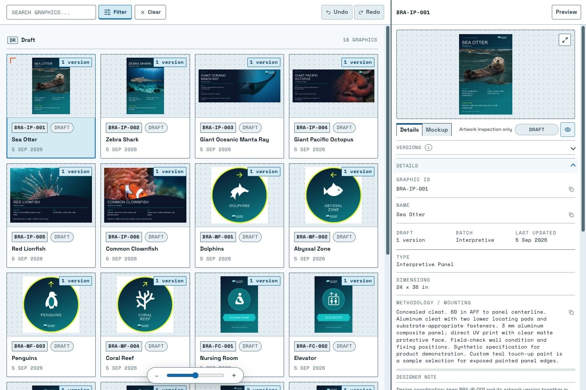Click the '5 SEP 2026' date under Penguins
This screenshot has width=586, height=390.
pos(27,368)
